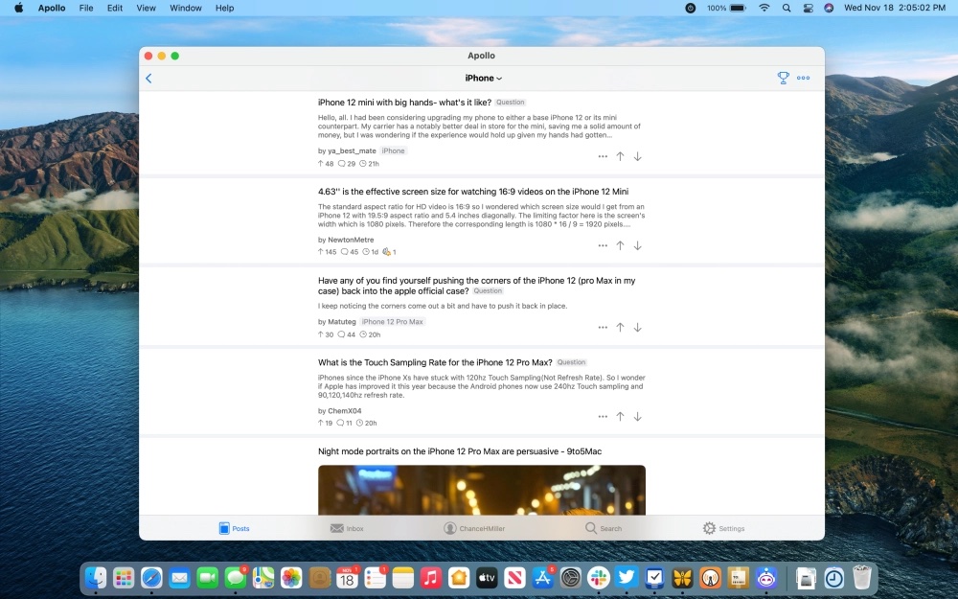Open the Settings tab
Image resolution: width=958 pixels, height=599 pixels.
(723, 528)
